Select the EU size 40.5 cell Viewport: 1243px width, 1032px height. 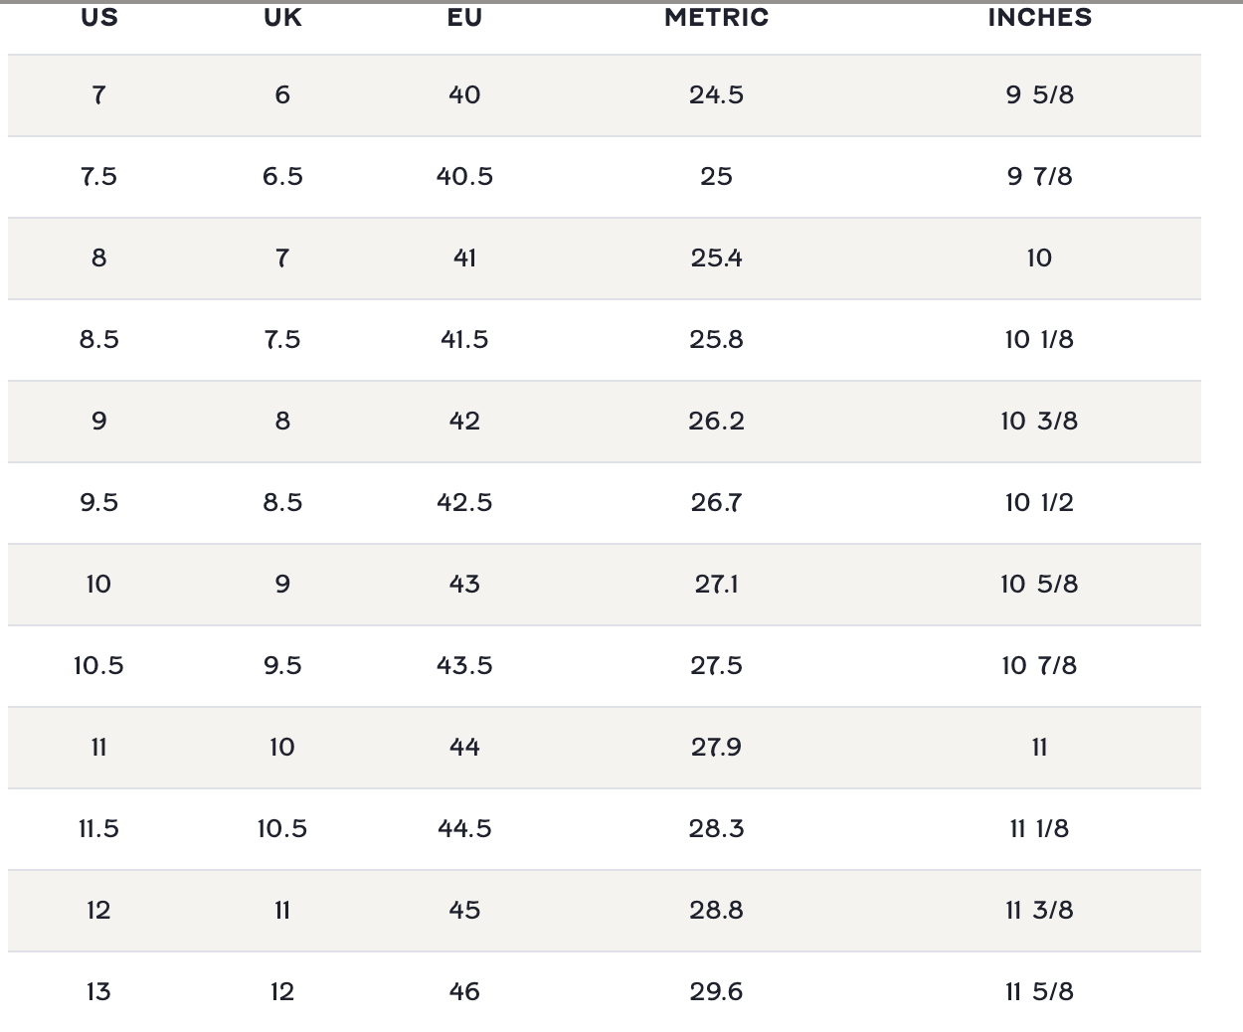click(464, 177)
